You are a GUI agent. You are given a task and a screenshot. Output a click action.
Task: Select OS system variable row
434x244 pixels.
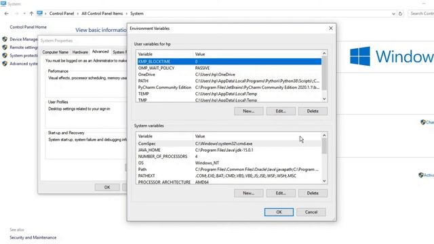coord(229,163)
